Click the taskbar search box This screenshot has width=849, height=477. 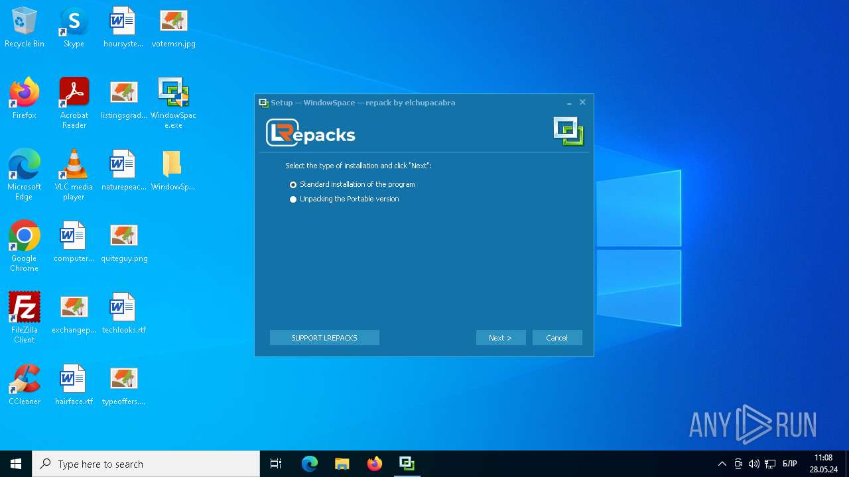pyautogui.click(x=146, y=464)
